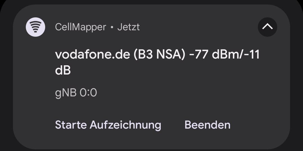Tap Beenden to stop CellMapper
This screenshot has width=303, height=151.
tap(207, 125)
